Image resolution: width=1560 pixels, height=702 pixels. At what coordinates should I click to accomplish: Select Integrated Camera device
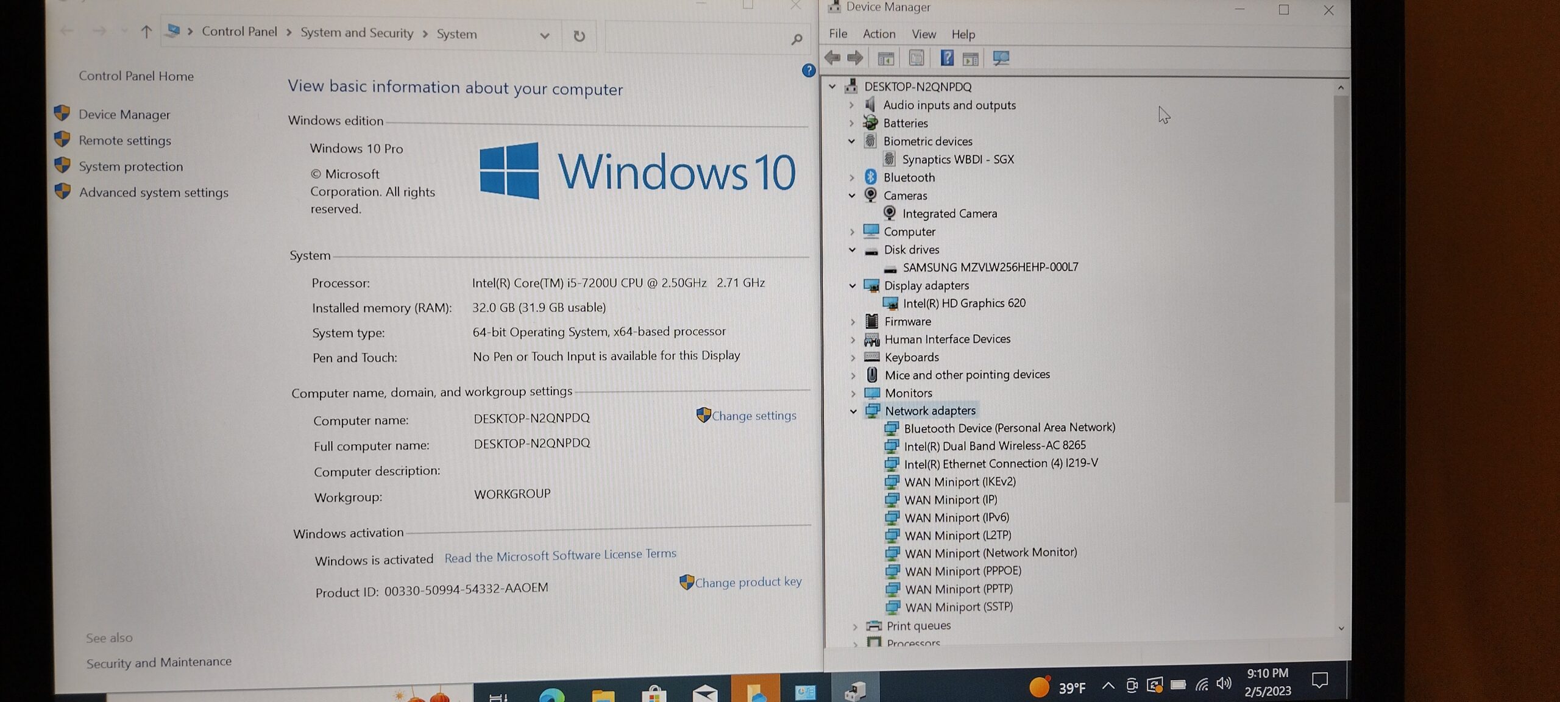click(949, 214)
